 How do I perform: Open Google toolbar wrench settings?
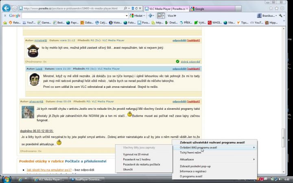point(280,16)
